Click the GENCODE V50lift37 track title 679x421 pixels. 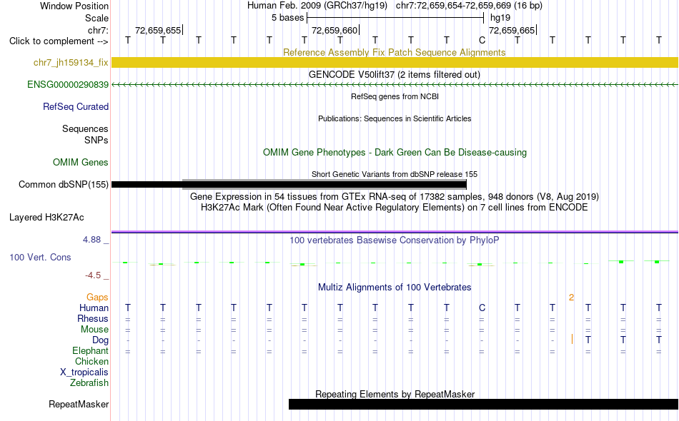(x=394, y=75)
